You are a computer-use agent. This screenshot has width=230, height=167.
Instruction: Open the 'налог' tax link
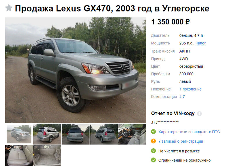[x=200, y=43]
